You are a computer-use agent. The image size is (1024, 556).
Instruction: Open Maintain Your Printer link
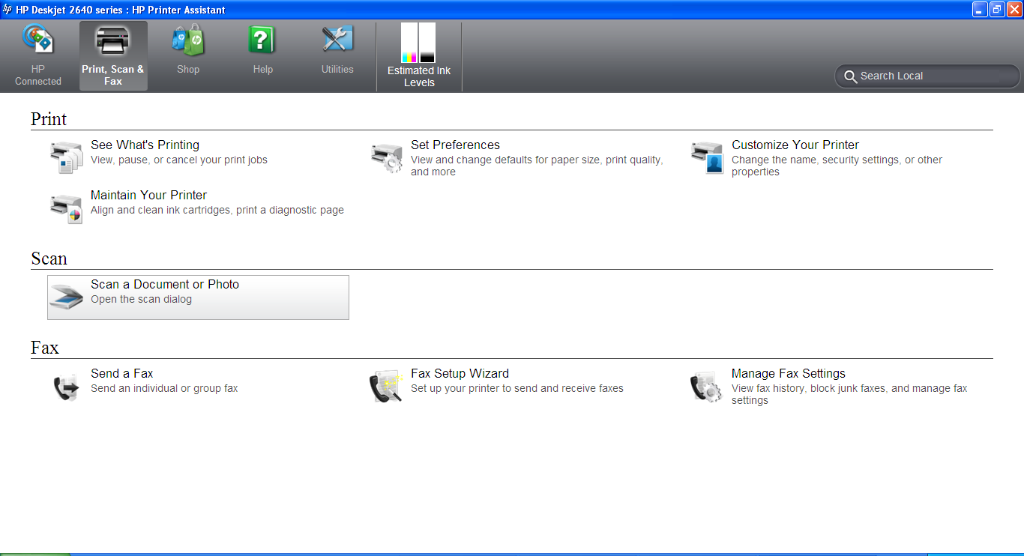click(149, 196)
